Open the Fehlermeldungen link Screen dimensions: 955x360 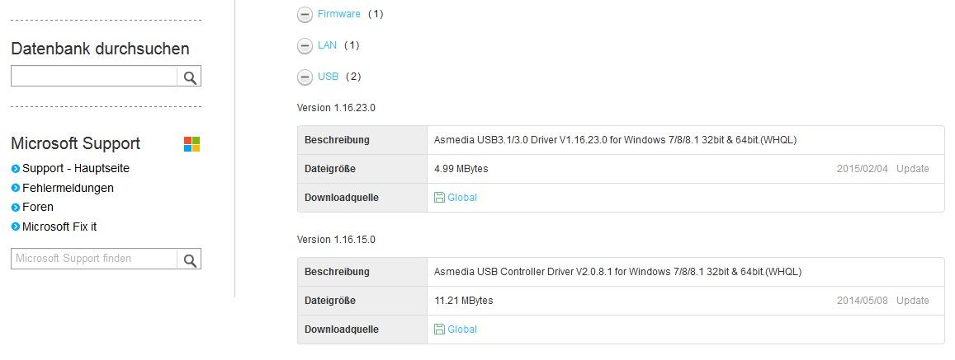point(68,188)
